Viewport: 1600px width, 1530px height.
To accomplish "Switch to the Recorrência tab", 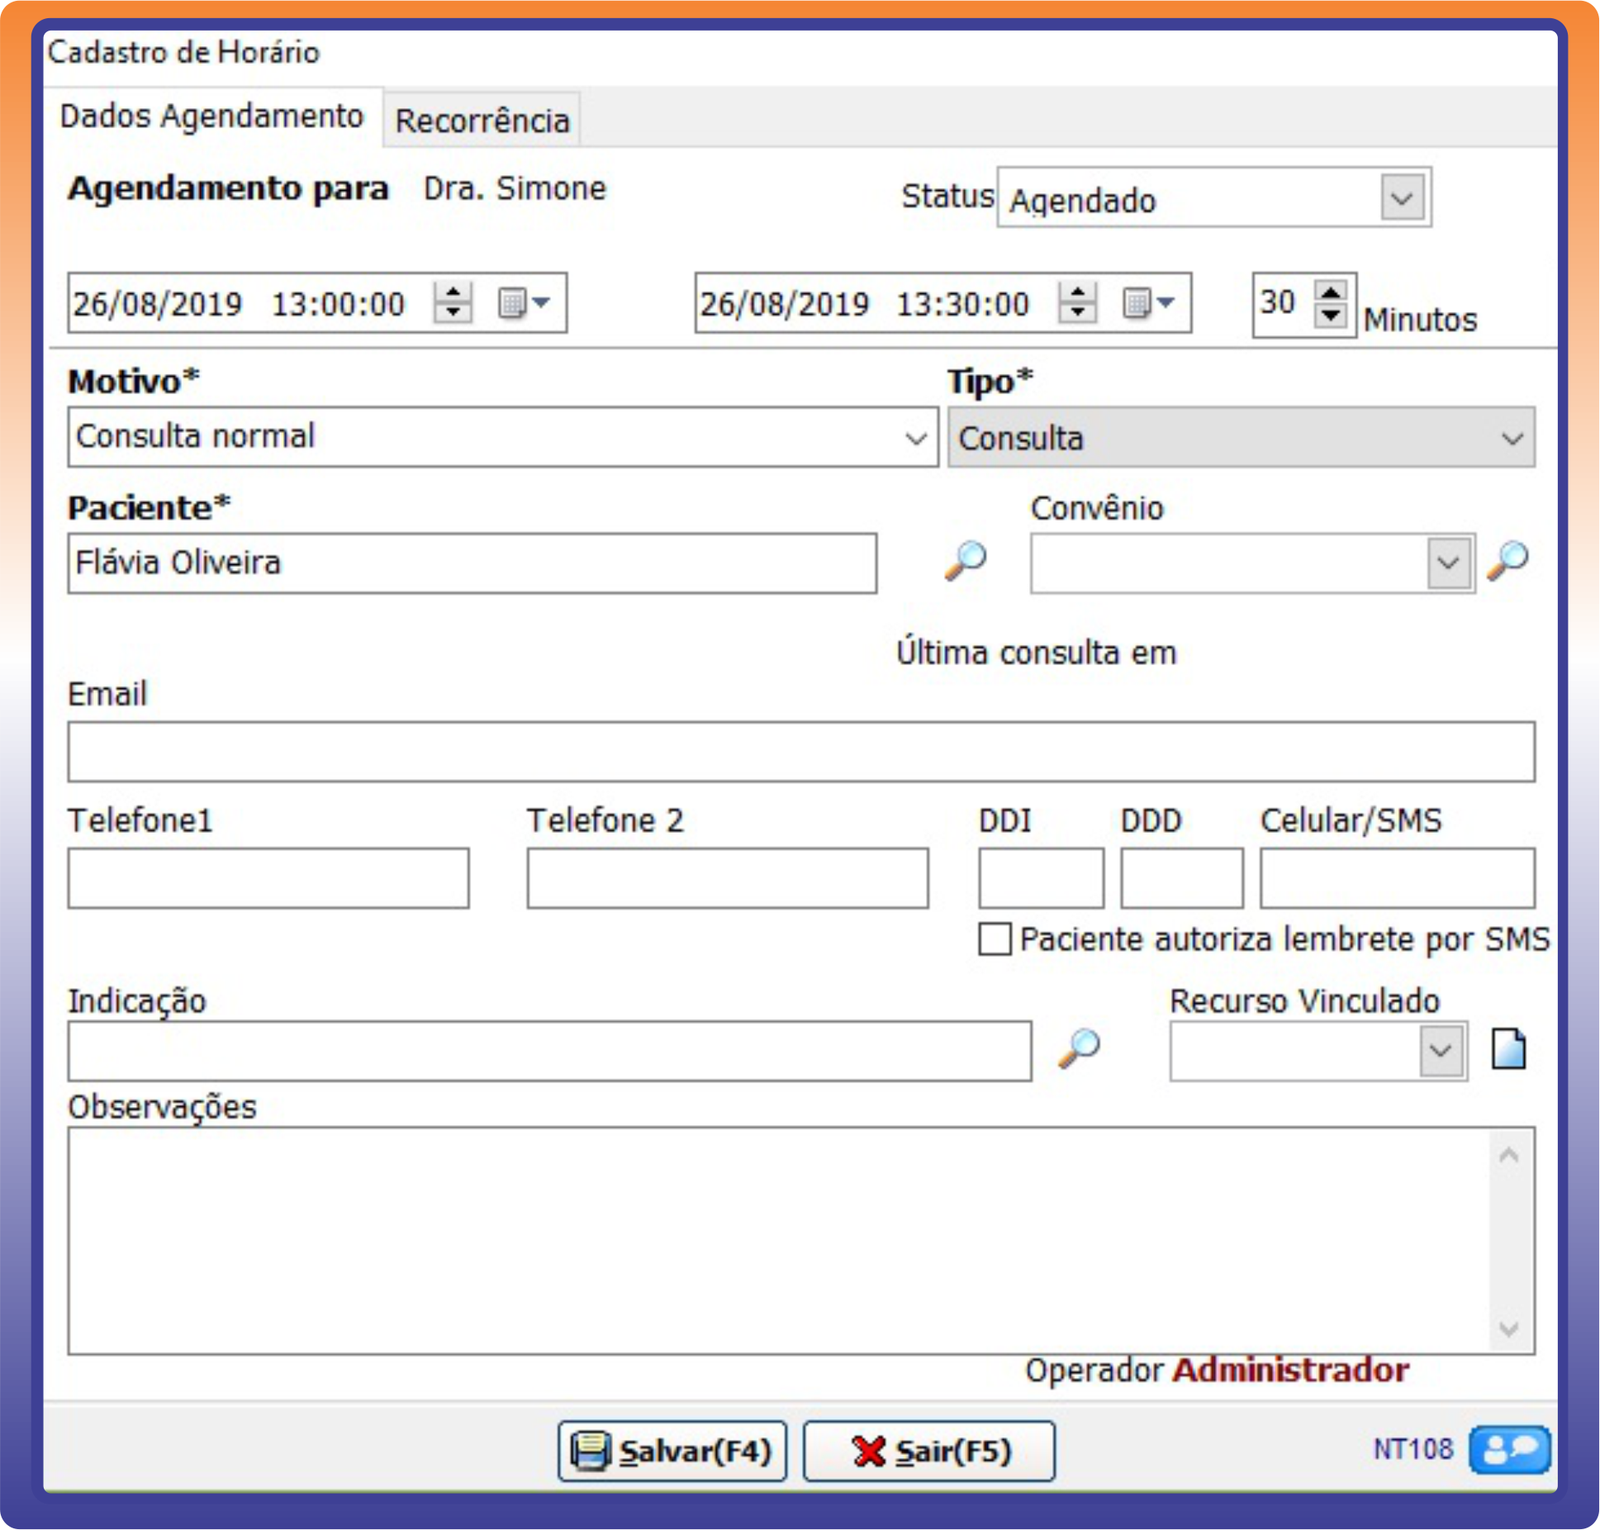I will 482,121.
